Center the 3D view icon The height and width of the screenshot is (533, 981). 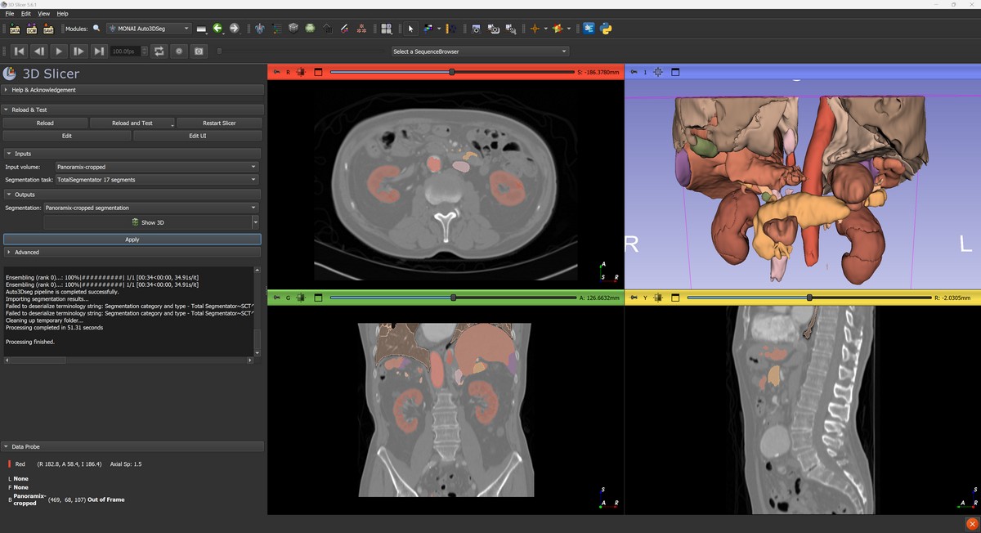click(x=658, y=72)
